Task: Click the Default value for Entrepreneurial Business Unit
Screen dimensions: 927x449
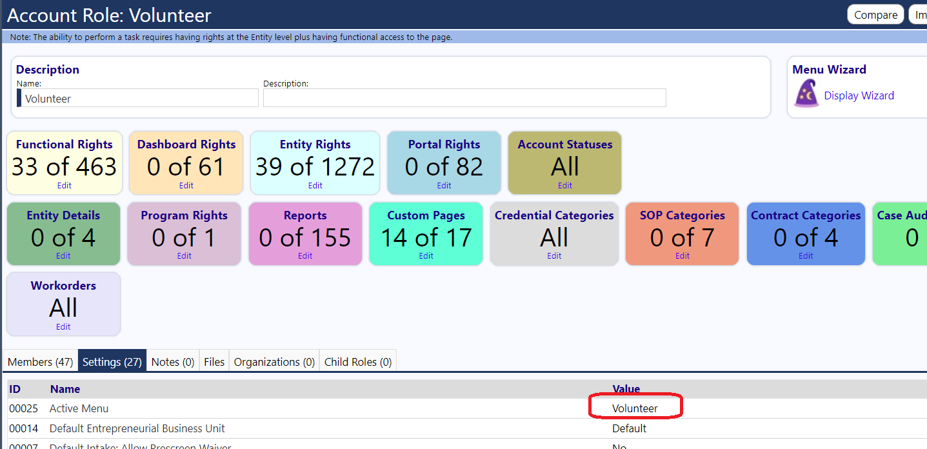Action: click(629, 428)
